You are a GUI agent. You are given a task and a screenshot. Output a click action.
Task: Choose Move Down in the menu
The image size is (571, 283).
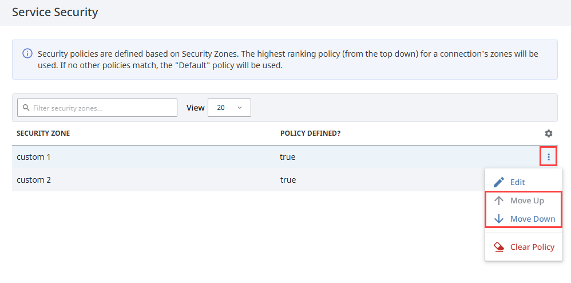(532, 219)
